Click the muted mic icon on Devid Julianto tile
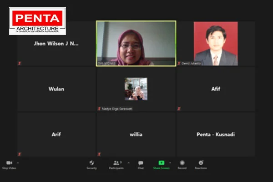The height and width of the screenshot is (182, 273). [179, 63]
